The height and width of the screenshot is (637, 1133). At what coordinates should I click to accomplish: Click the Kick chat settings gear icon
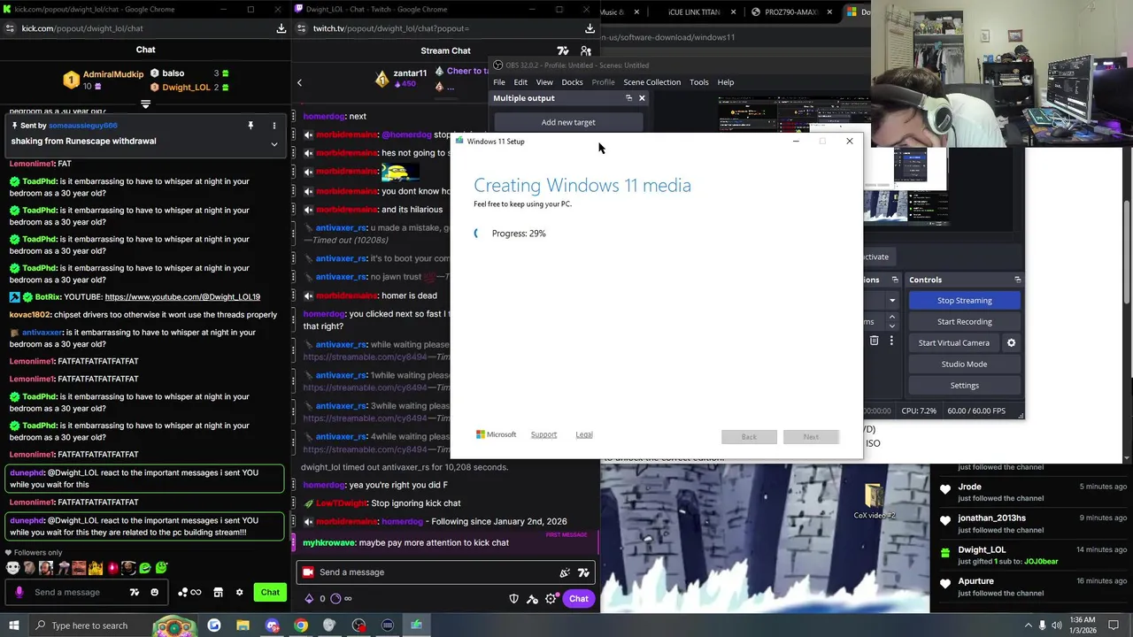coord(239,592)
